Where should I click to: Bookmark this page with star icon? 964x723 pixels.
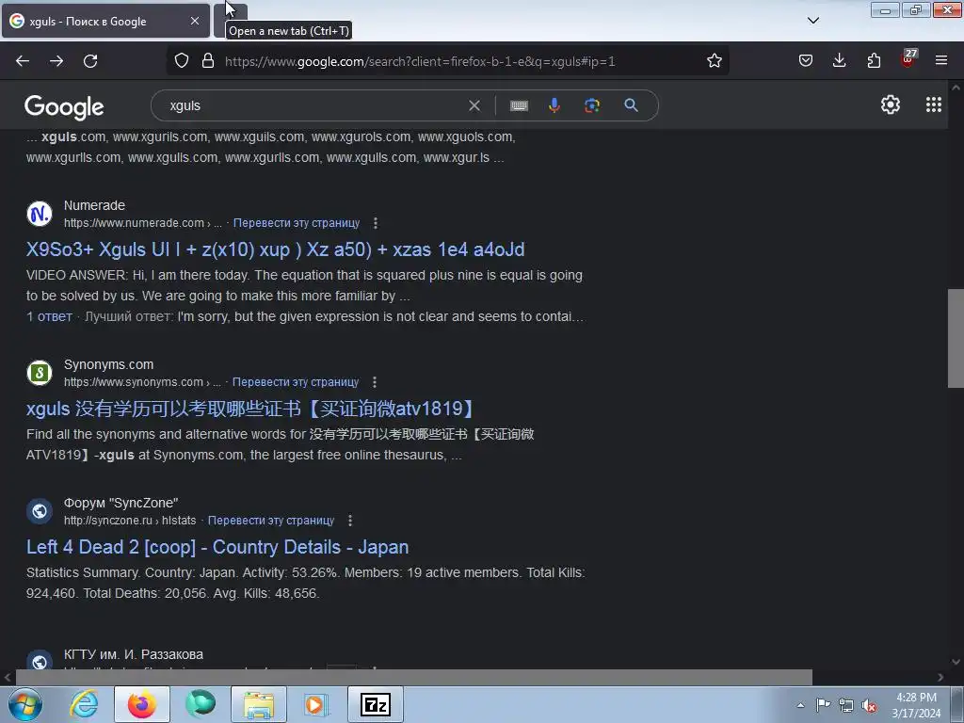pos(714,61)
